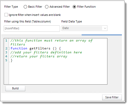
Task: Click the Build button
Action: point(15,88)
